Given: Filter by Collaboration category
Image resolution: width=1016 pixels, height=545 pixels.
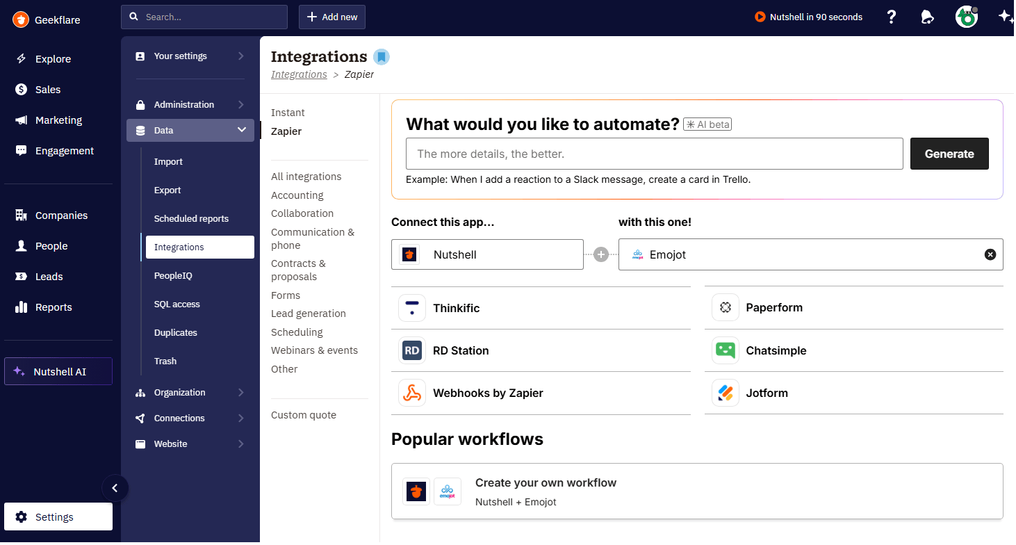Looking at the screenshot, I should pyautogui.click(x=302, y=213).
